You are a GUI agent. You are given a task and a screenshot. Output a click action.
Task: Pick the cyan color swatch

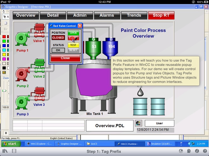[4, 50]
